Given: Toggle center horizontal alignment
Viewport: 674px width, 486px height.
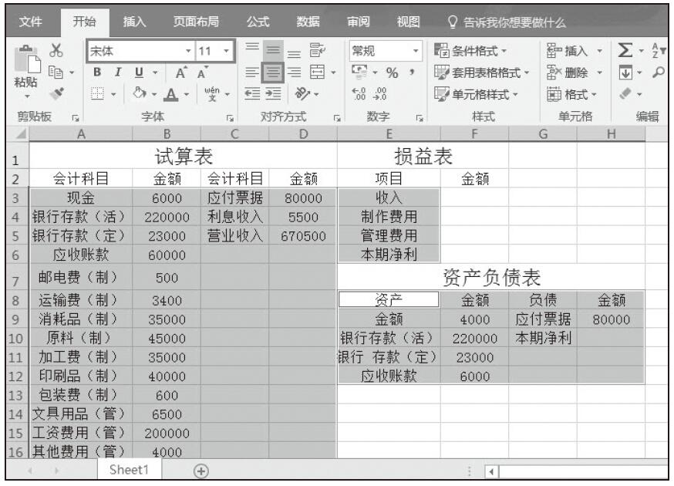Looking at the screenshot, I should coord(274,73).
